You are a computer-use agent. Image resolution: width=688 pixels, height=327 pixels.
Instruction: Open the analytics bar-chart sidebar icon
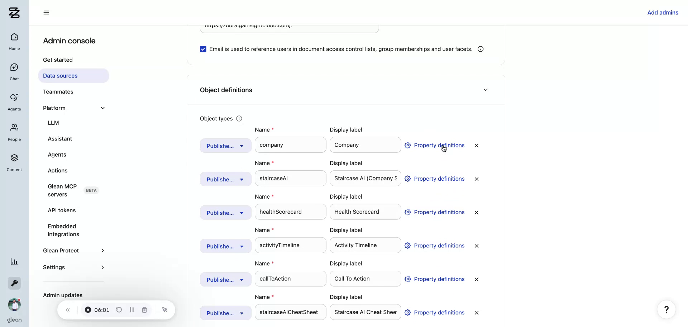pyautogui.click(x=14, y=262)
